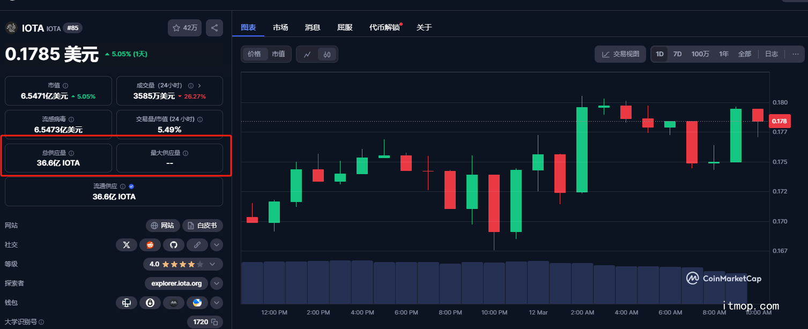The height and width of the screenshot is (329, 808).
Task: Open the X (Twitter) social link
Action: coord(127,245)
